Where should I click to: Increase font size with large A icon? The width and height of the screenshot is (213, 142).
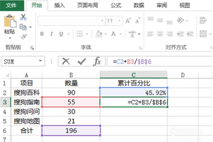point(128,21)
